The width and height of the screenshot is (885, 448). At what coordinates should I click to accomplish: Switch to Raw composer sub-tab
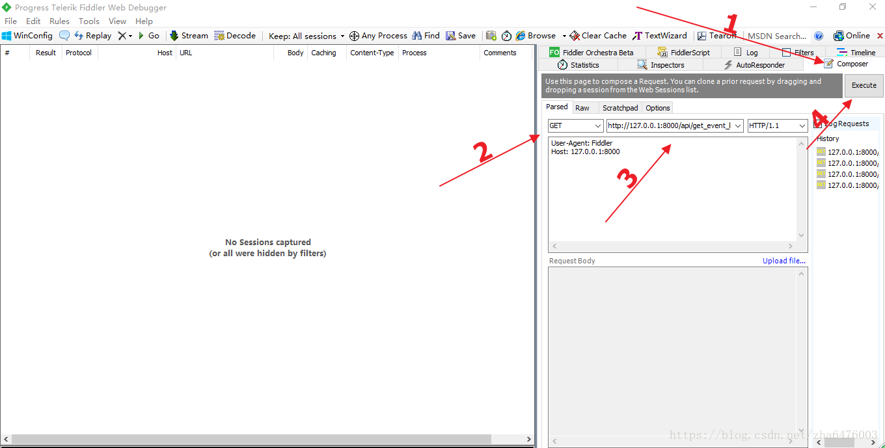(x=582, y=108)
